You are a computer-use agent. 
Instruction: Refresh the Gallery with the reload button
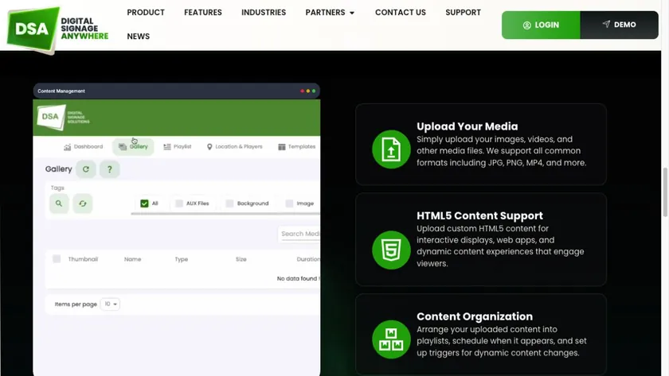[86, 169]
